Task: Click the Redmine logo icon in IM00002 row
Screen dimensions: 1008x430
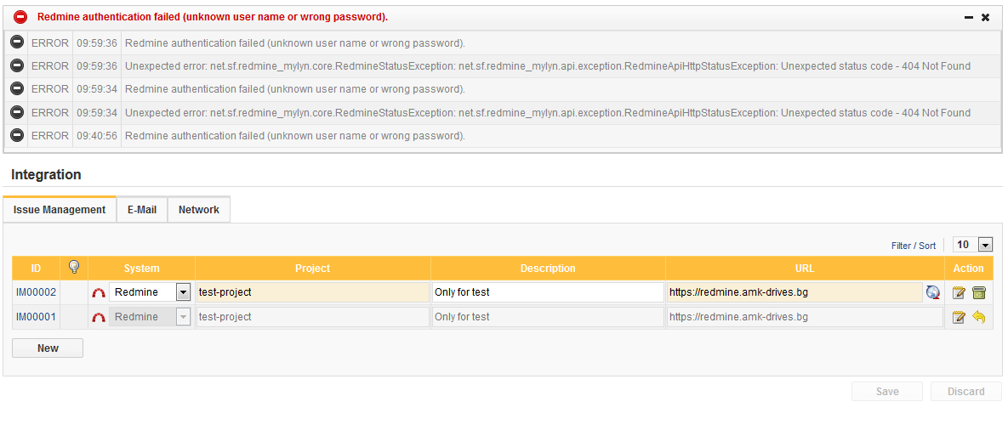Action: (x=99, y=292)
